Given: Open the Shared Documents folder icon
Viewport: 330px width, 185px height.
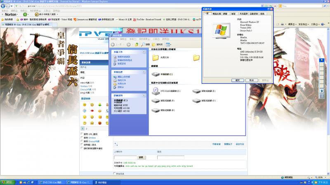Looking at the screenshot, I should tap(156, 58).
